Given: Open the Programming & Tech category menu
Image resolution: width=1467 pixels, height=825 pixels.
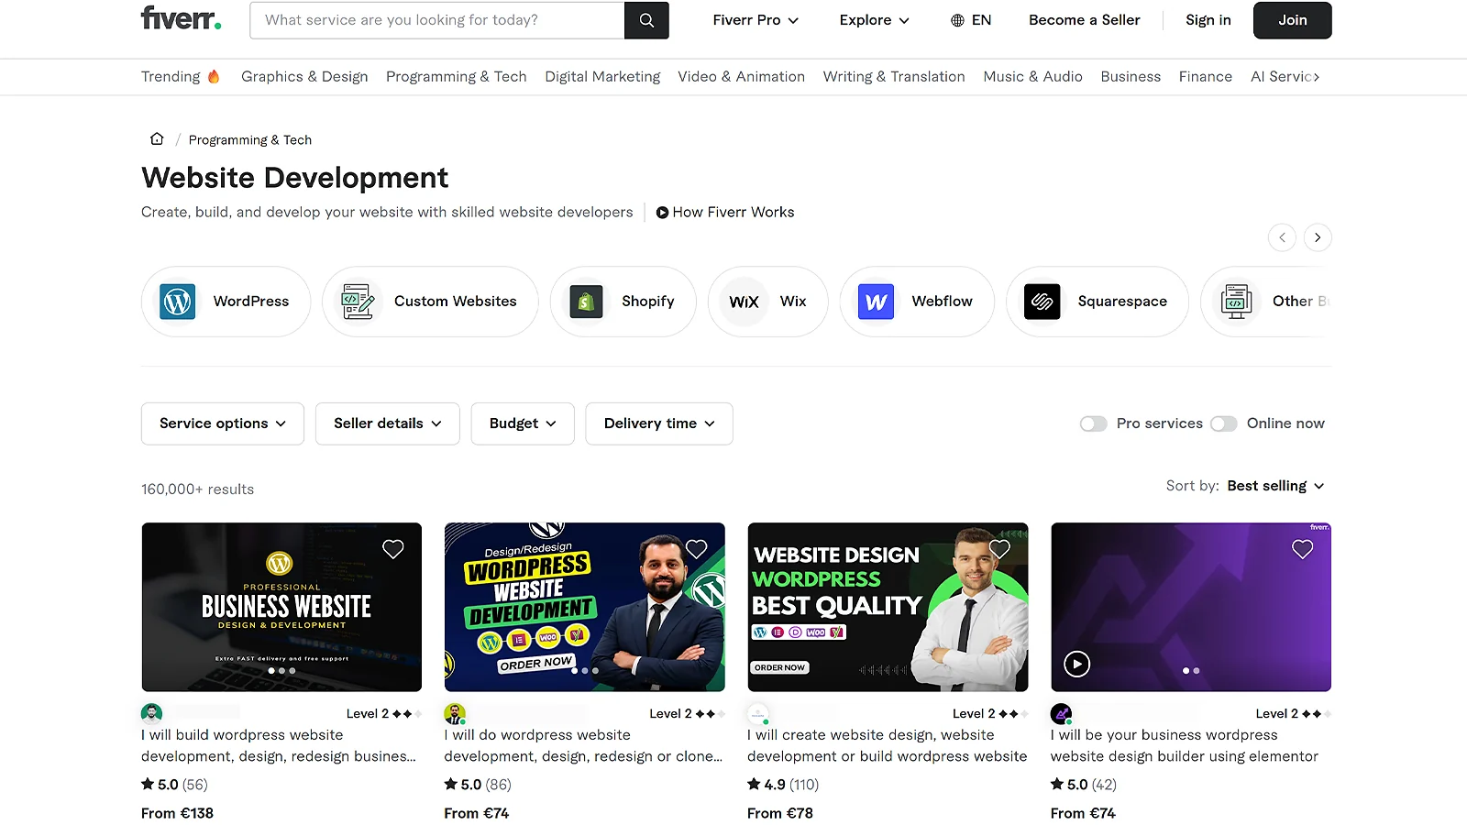Looking at the screenshot, I should pos(457,77).
